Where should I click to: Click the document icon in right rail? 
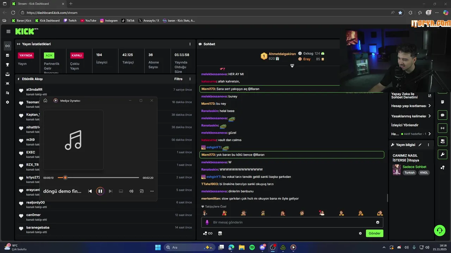coord(443,102)
